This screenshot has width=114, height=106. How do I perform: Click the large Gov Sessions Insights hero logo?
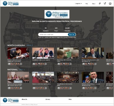point(57,14)
